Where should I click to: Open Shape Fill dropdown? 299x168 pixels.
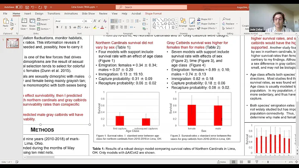[205, 19]
